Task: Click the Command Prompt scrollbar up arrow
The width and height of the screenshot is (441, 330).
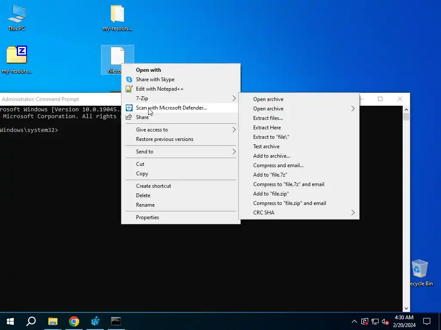Action: coord(406,110)
